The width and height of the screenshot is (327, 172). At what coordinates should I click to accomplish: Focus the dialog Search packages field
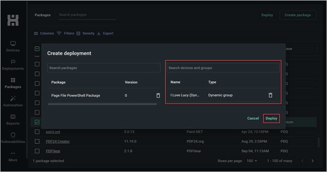coord(104,68)
